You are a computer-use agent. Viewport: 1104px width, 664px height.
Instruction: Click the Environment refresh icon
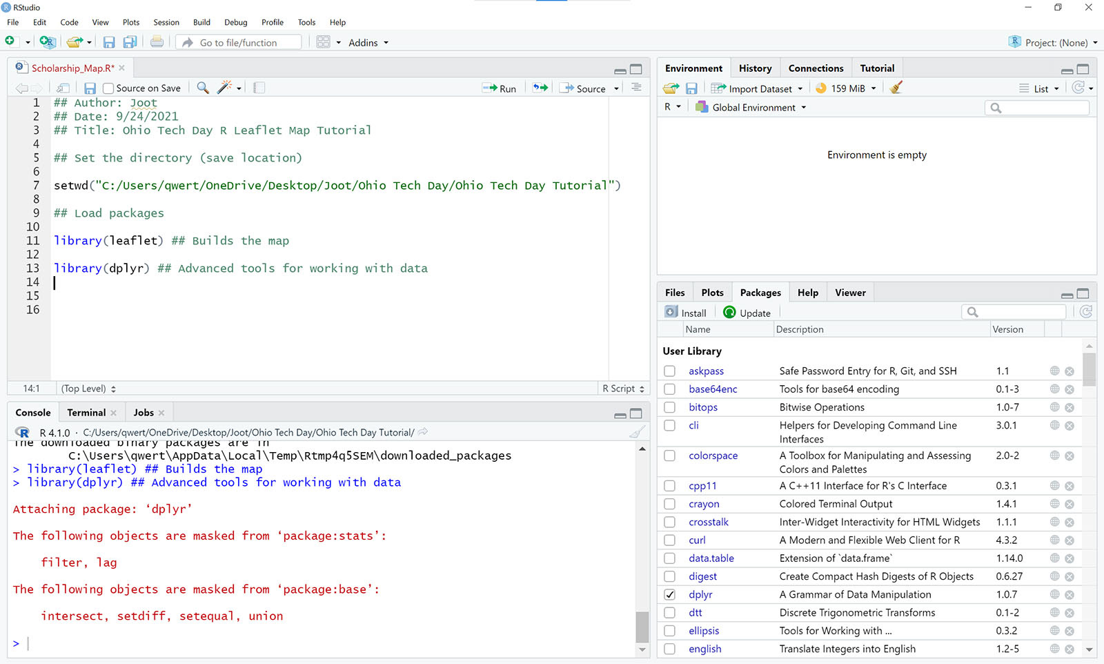pos(1078,88)
